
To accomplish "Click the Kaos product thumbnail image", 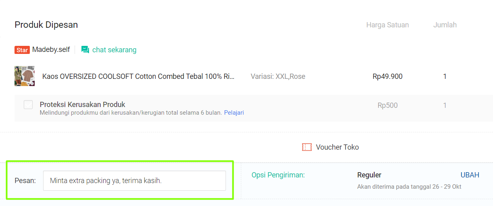I will click(25, 76).
